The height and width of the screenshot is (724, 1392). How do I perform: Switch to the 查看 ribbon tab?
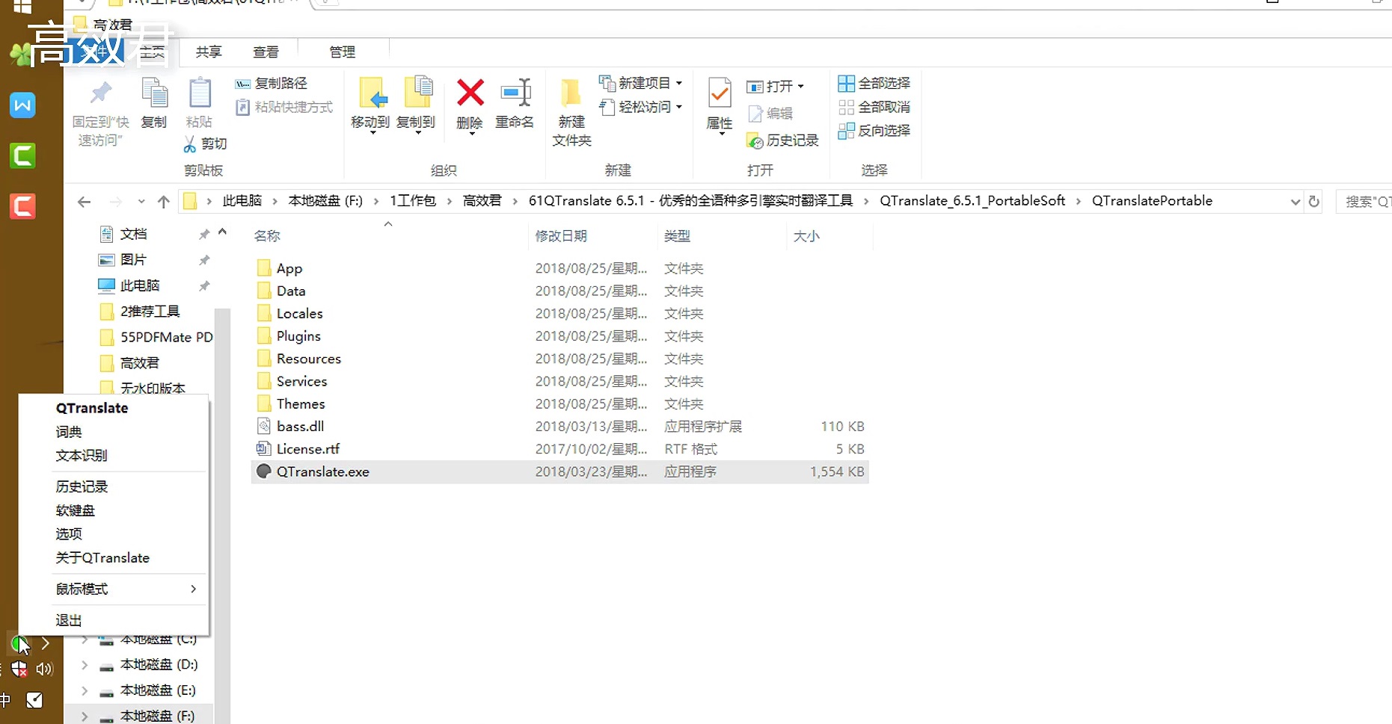266,52
